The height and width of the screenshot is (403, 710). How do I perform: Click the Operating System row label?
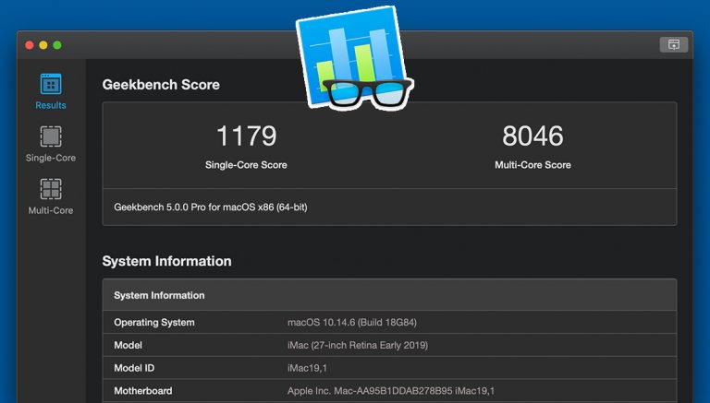(154, 323)
